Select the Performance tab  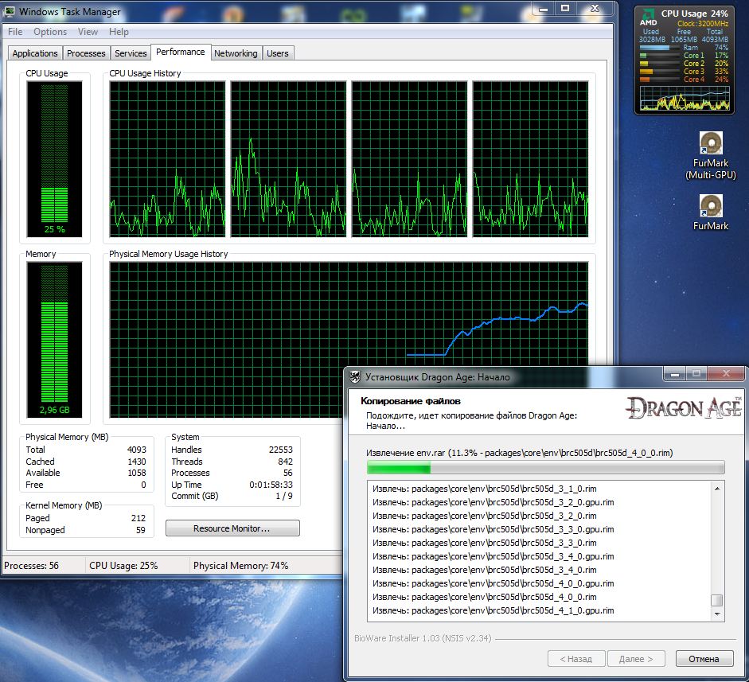click(x=180, y=52)
